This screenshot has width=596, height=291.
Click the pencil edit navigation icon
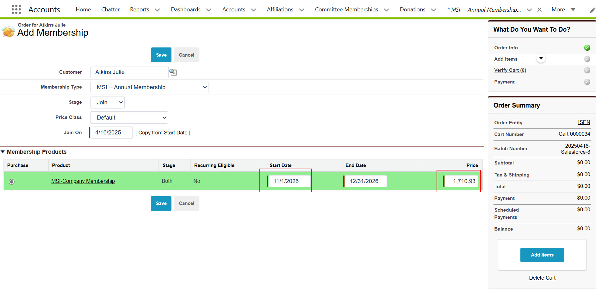pos(592,10)
